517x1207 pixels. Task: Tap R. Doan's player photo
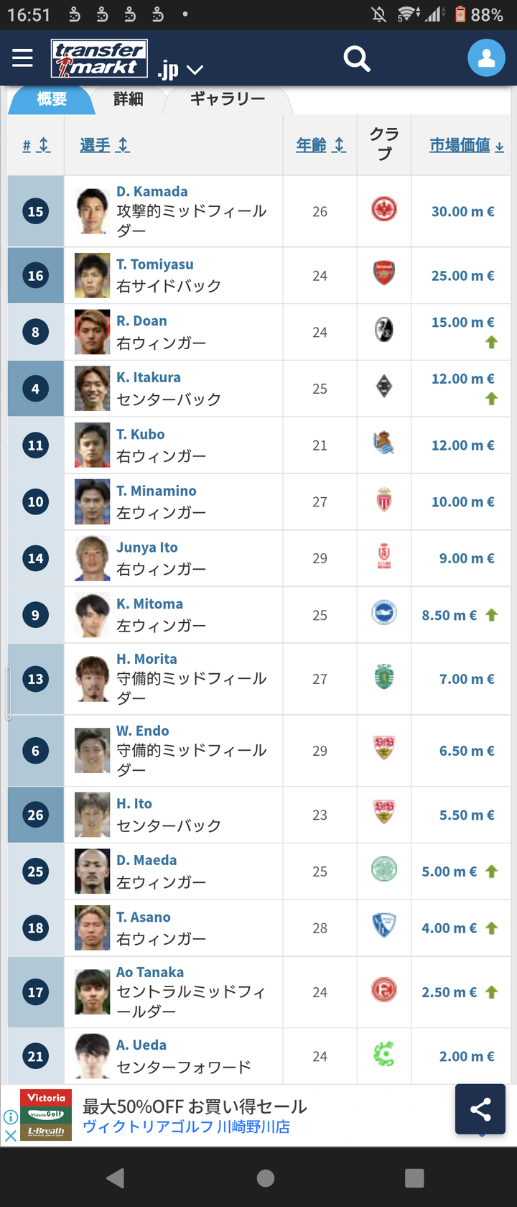click(92, 332)
